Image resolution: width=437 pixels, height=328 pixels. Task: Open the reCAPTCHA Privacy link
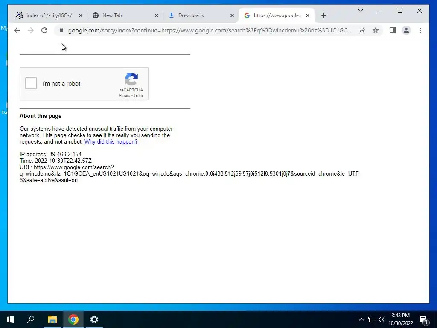click(x=125, y=95)
